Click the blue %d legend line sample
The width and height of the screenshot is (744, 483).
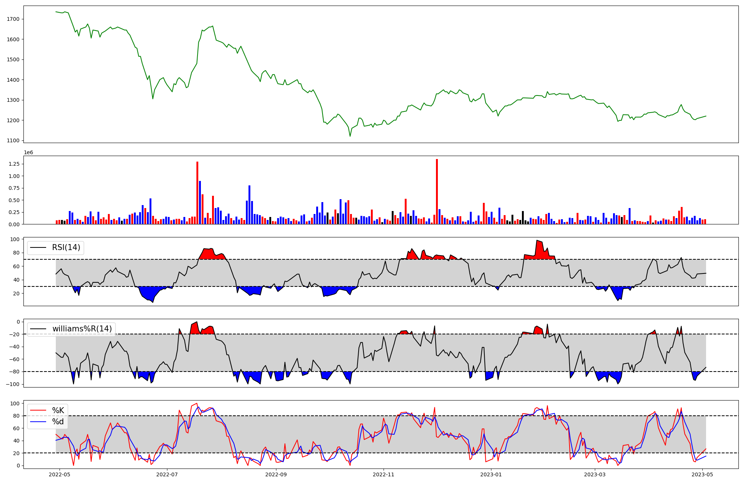coord(38,422)
